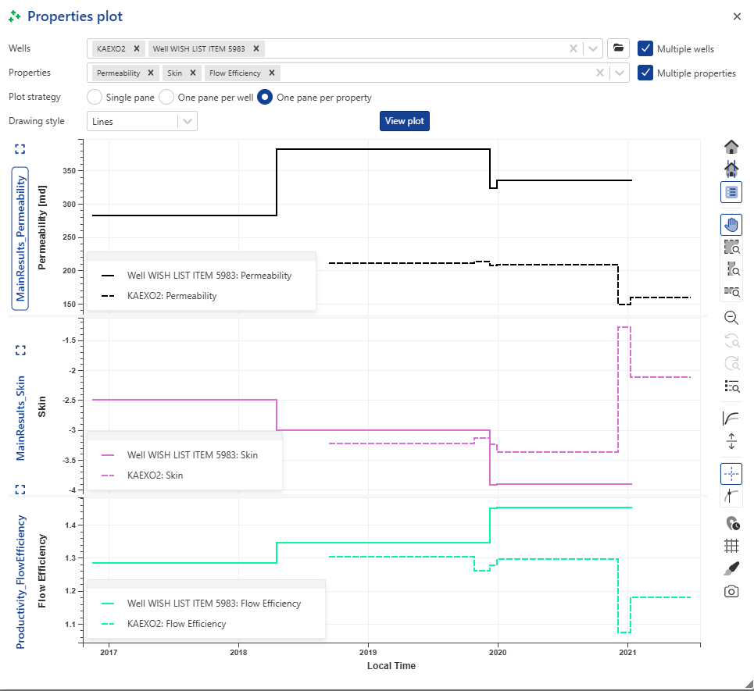Select the pan hand tool
Image resolution: width=754 pixels, height=691 pixels.
(x=731, y=225)
